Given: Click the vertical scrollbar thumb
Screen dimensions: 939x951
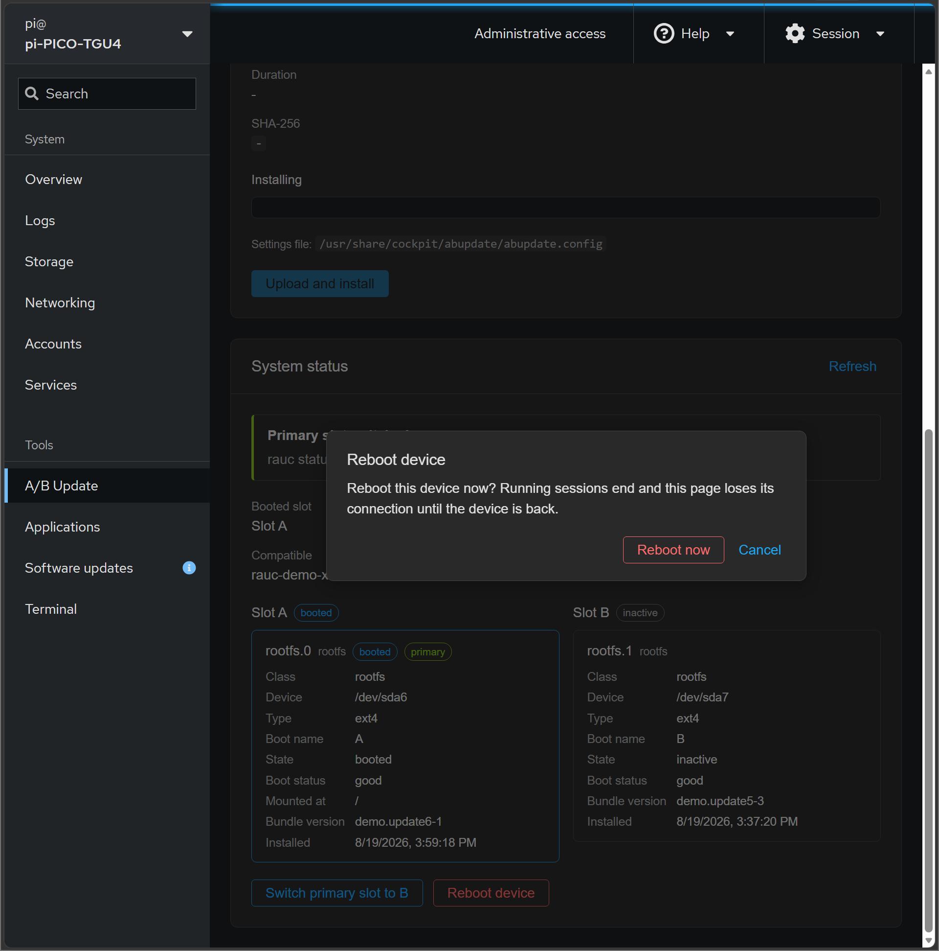Looking at the screenshot, I should (x=928, y=680).
